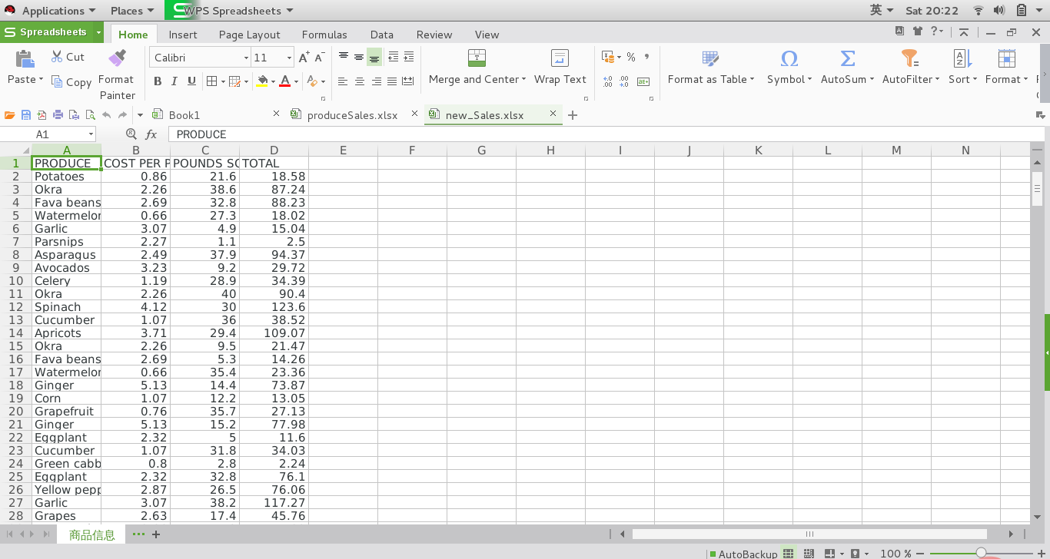Close the new_Sales.xlsx document tab
This screenshot has height=559, width=1050.
coord(552,114)
